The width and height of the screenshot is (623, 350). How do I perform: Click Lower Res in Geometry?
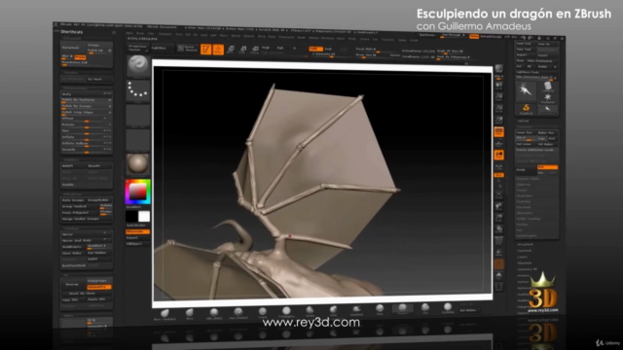[x=526, y=132]
